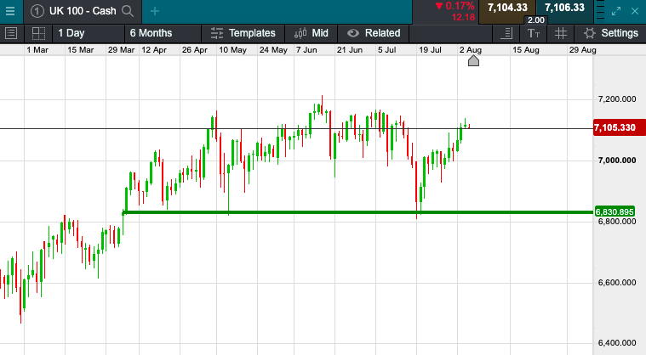Select the UK 100 - Cash tab

tap(81, 11)
